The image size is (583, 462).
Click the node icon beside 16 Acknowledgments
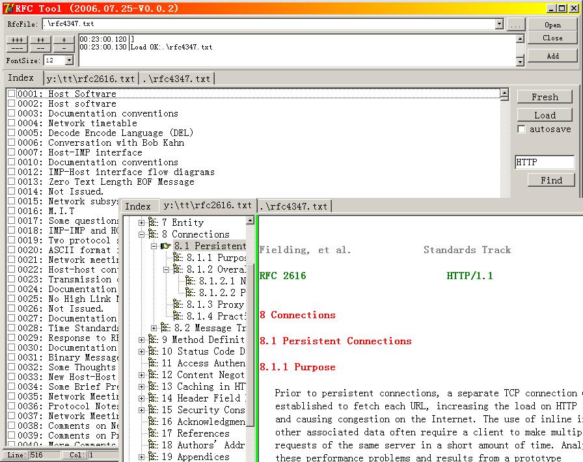pos(153,422)
